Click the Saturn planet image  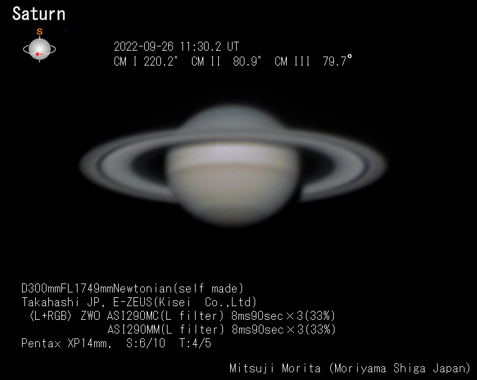click(x=233, y=164)
